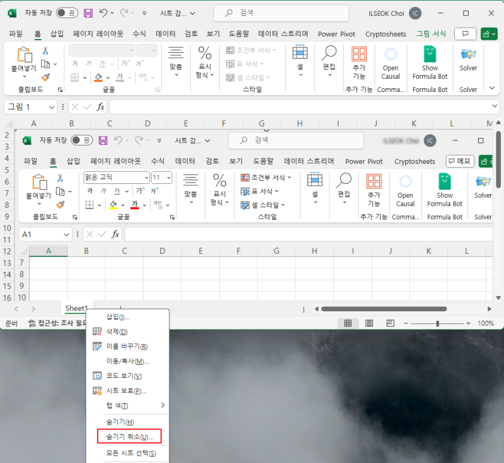Click the 검색 search box in title bar
The height and width of the screenshot is (463, 504).
coord(281,13)
